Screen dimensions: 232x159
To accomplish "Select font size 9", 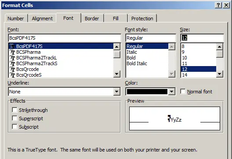I will 199,52.
